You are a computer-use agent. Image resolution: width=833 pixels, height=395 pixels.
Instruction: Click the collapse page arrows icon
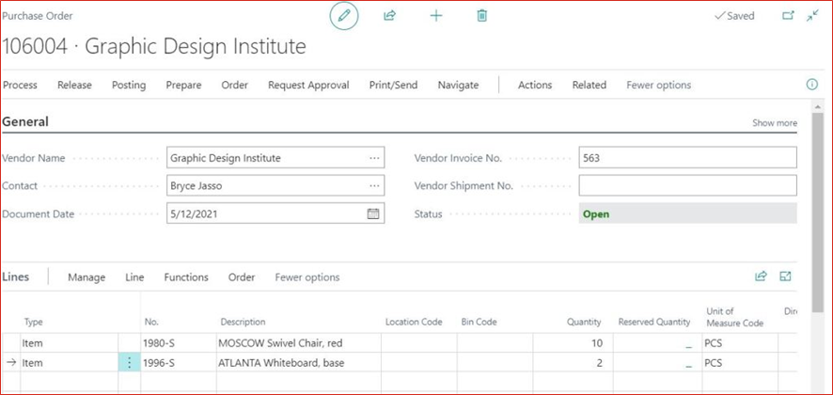(813, 16)
